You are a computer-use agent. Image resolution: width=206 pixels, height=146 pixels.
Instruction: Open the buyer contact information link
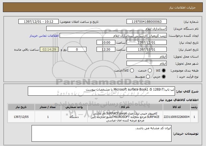(44, 36)
